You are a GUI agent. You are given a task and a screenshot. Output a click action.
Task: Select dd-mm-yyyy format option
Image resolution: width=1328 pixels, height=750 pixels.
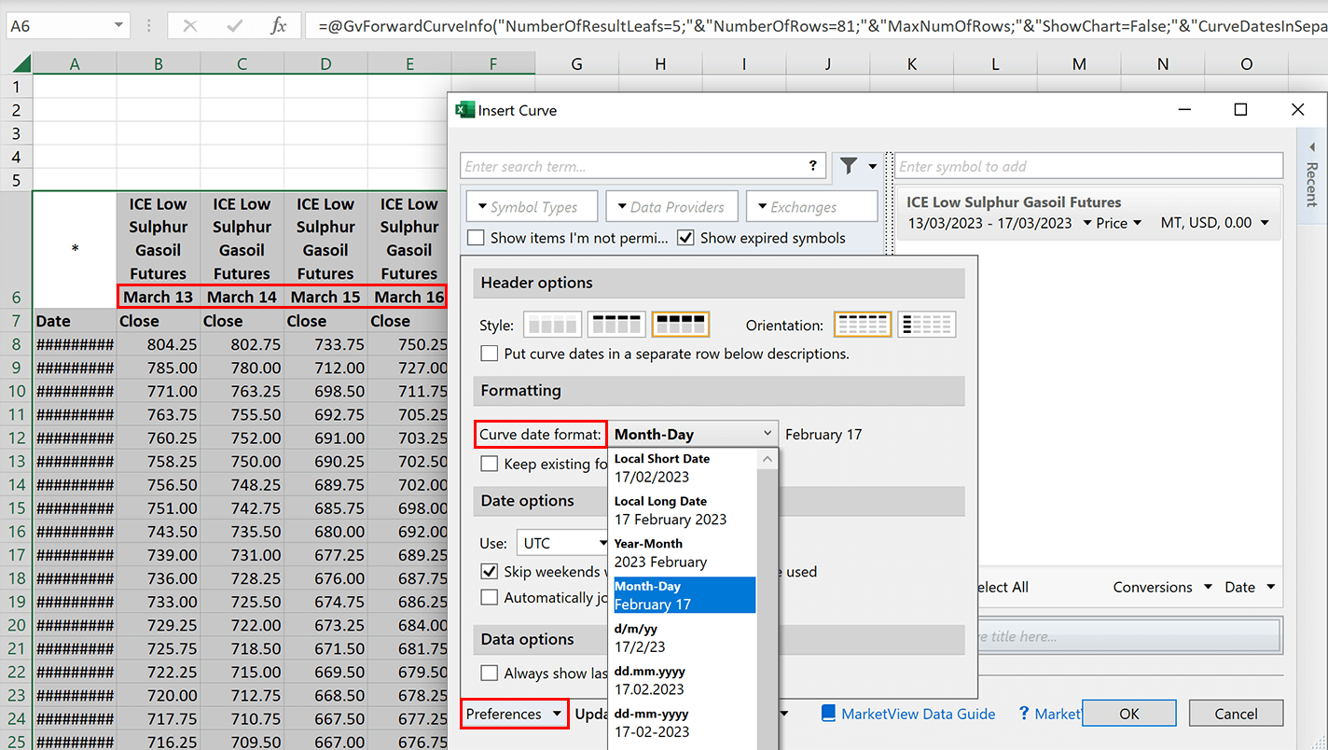[x=682, y=722]
